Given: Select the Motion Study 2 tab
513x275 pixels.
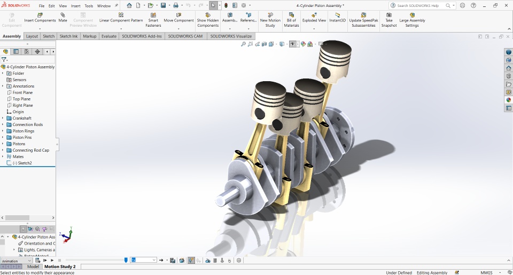Looking at the screenshot, I should pos(60,266).
